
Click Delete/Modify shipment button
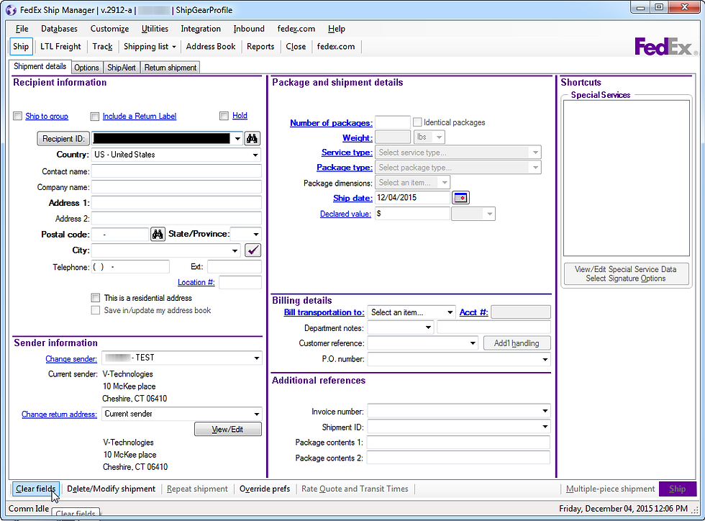pos(111,489)
